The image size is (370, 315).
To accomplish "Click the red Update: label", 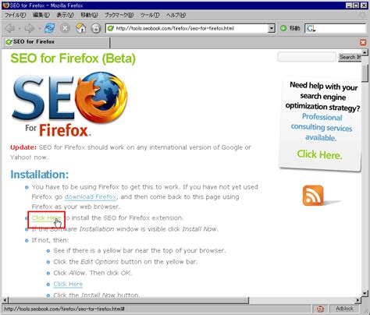I will [x=23, y=147].
